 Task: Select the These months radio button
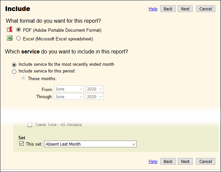pos(23,78)
